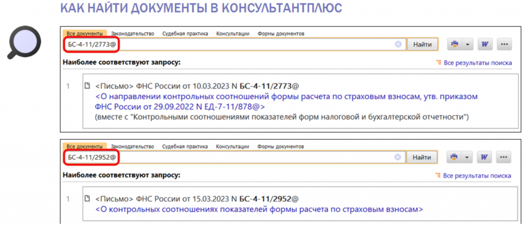This screenshot has height=225, width=524.
Task: Open the 'Судебная практика' tab in the upper panel
Action: (x=185, y=34)
